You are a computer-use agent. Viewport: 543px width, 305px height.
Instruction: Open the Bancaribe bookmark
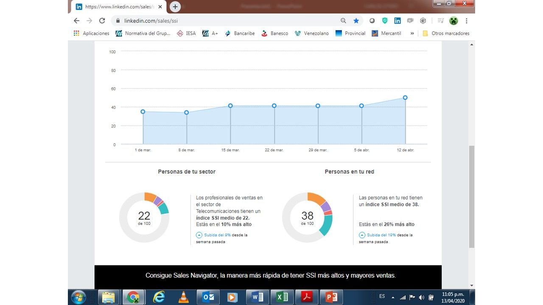(240, 33)
